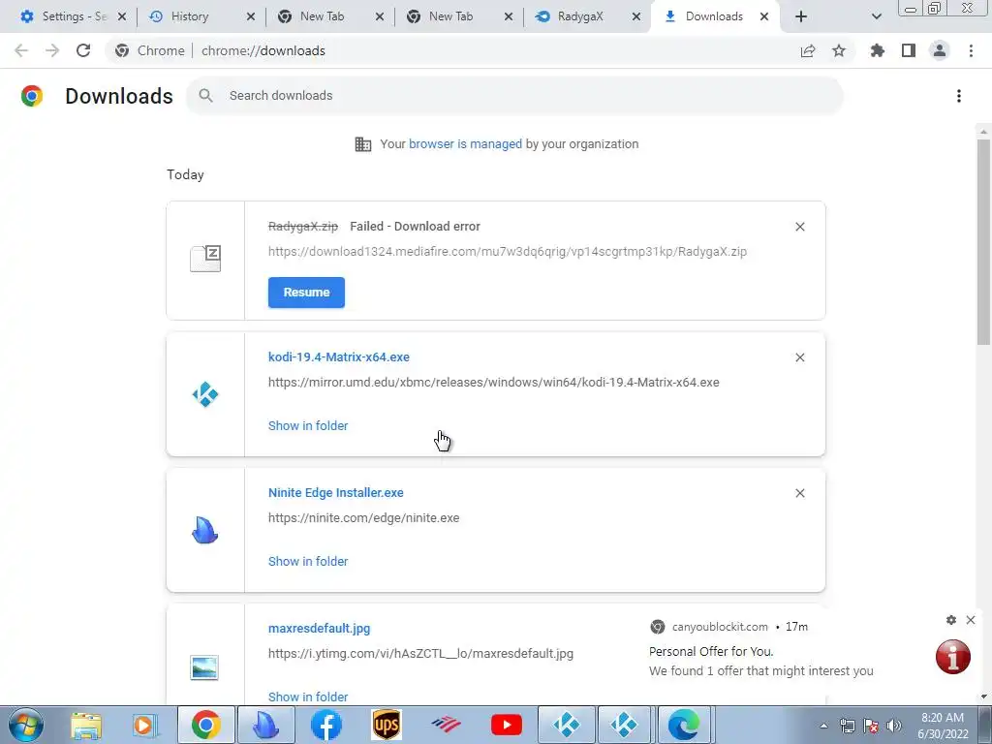Image resolution: width=992 pixels, height=744 pixels.
Task: Click the share page icon in the address bar
Action: [x=808, y=50]
